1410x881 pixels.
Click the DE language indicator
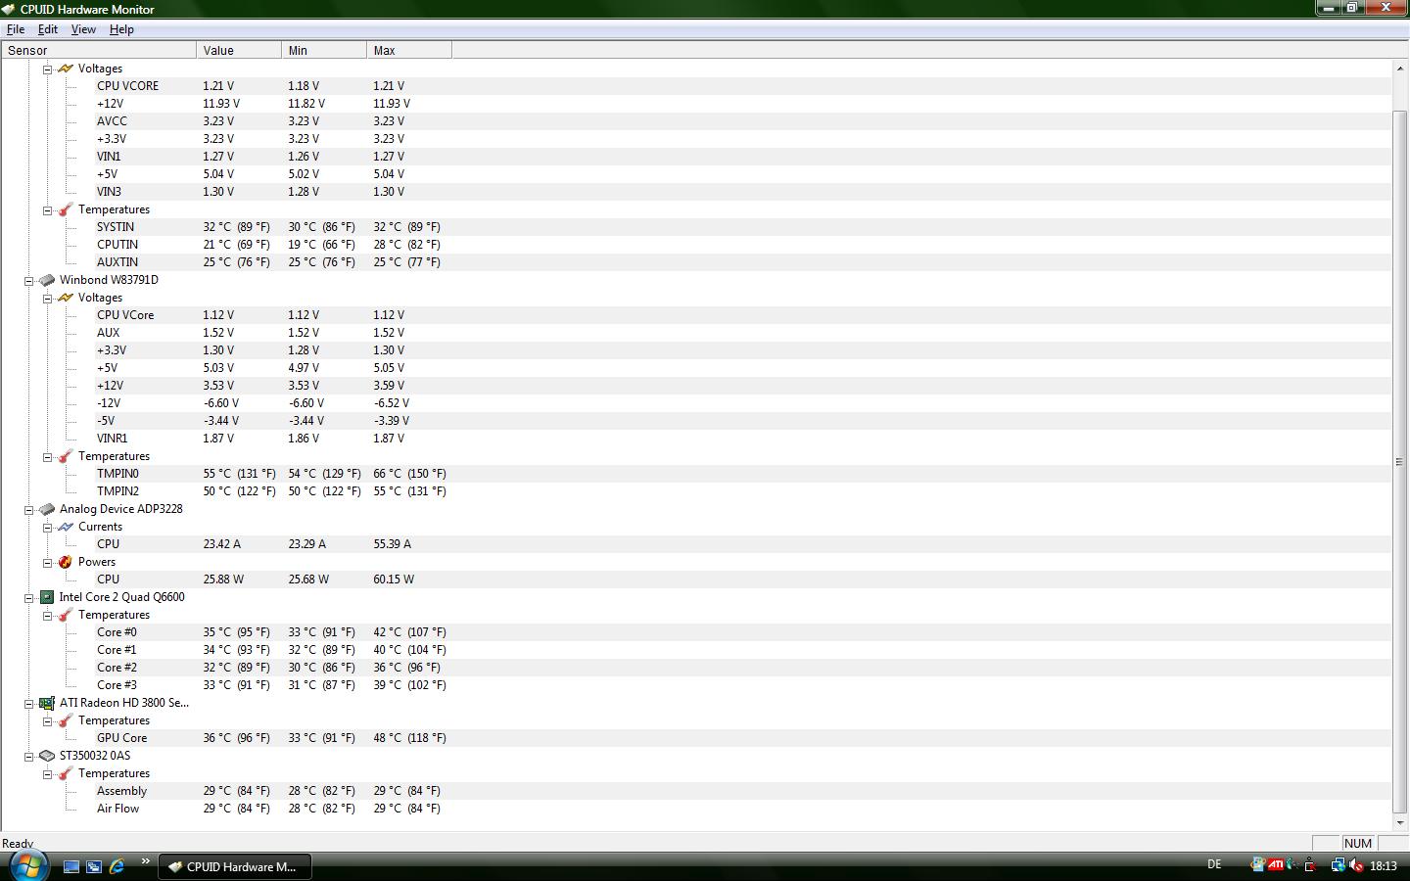[x=1214, y=864]
